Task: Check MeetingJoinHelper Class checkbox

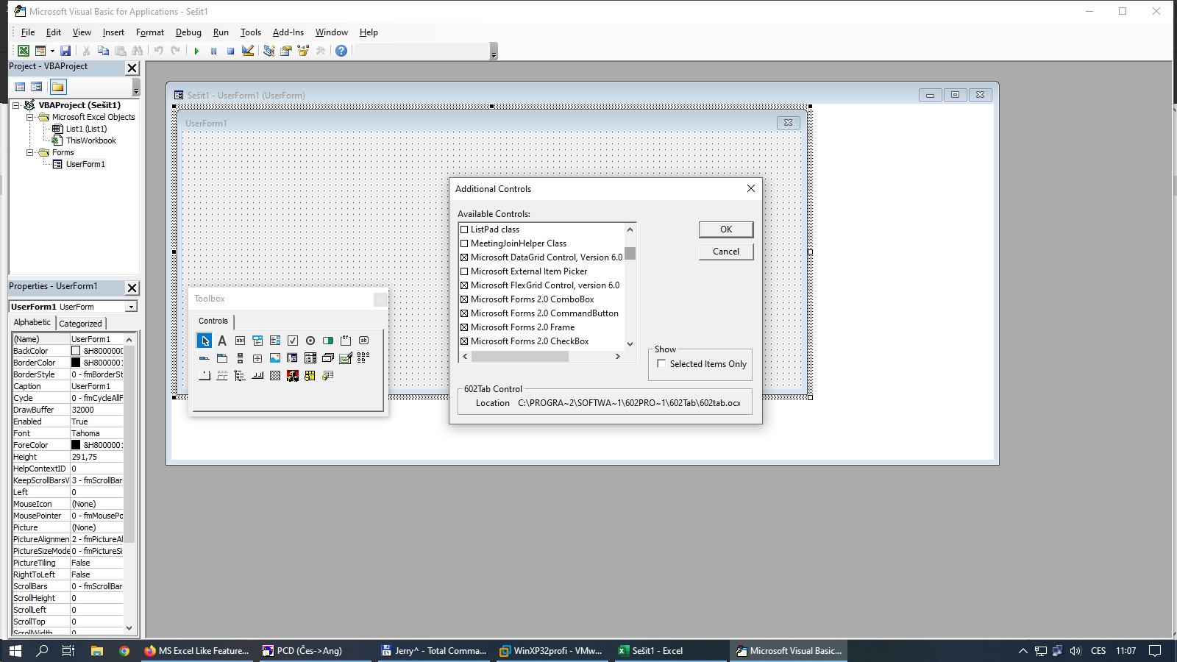Action: point(464,243)
